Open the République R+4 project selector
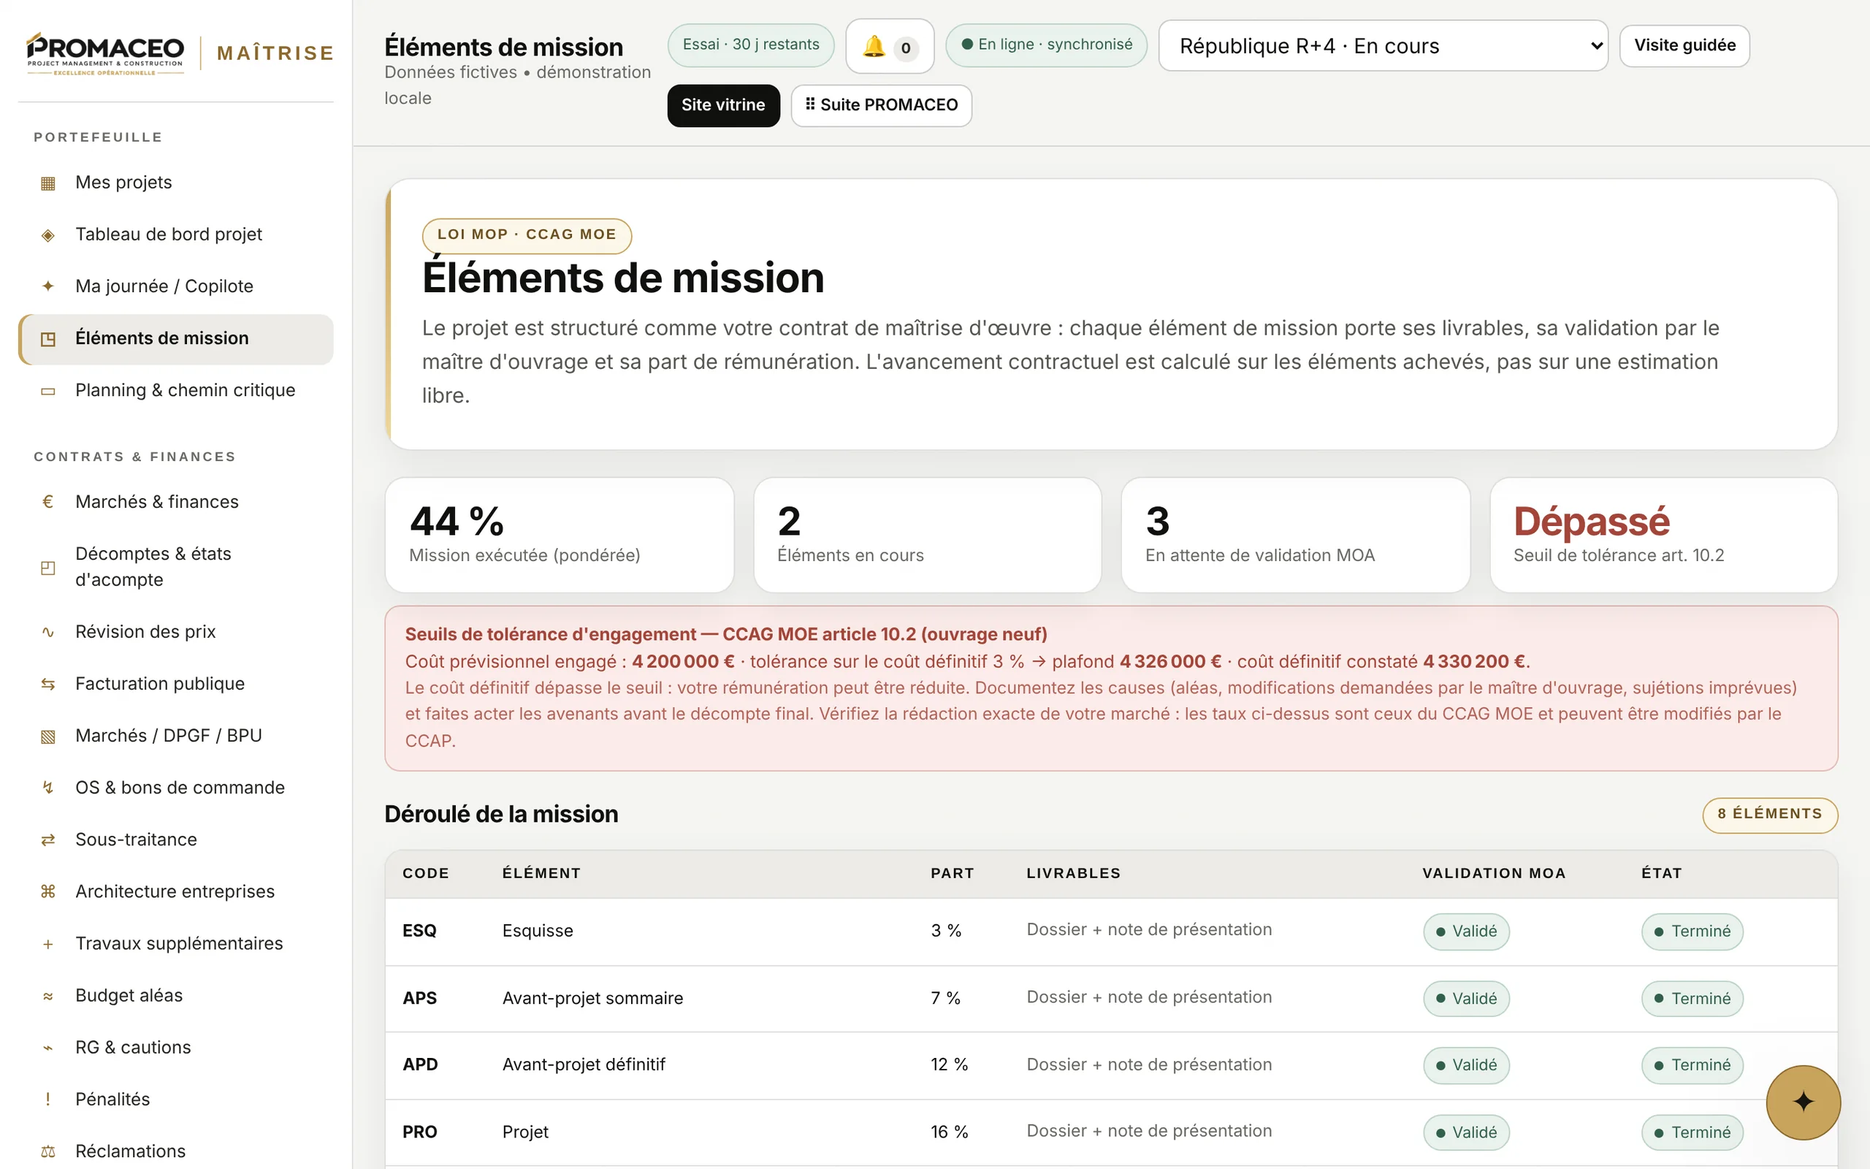Image resolution: width=1870 pixels, height=1169 pixels. click(x=1382, y=45)
